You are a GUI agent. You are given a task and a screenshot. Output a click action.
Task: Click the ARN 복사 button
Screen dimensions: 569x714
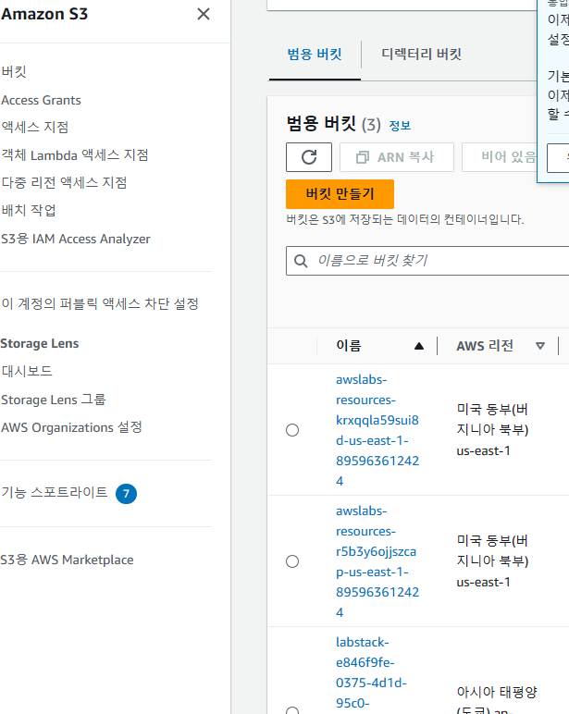[397, 157]
